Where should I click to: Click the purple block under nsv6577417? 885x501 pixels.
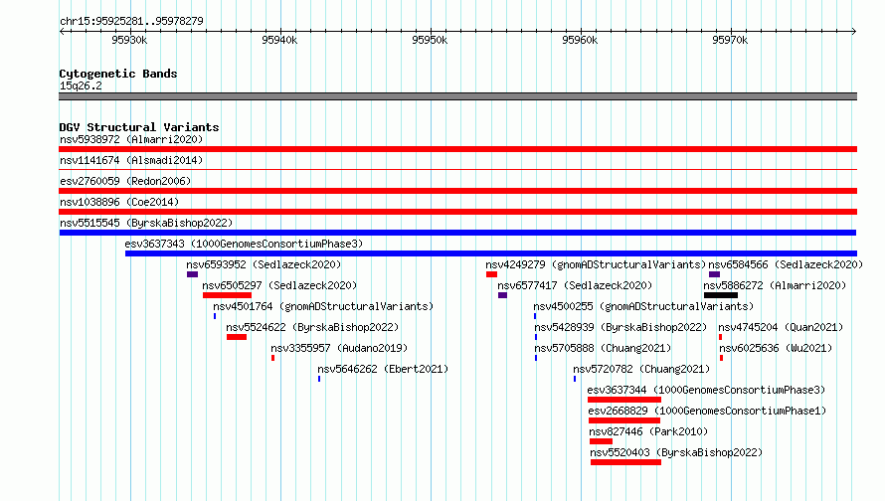[x=502, y=295]
